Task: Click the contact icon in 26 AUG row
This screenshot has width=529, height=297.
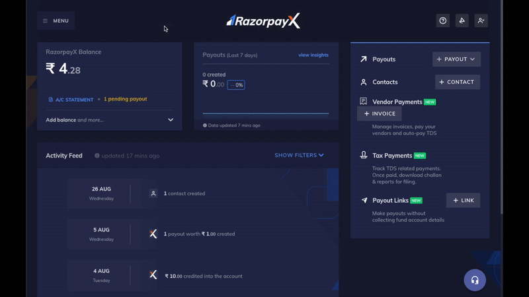Action: click(x=153, y=193)
